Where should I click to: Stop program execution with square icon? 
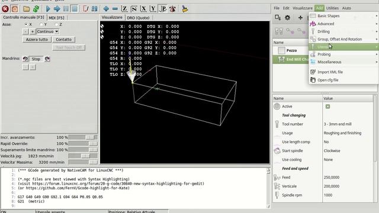75,9
